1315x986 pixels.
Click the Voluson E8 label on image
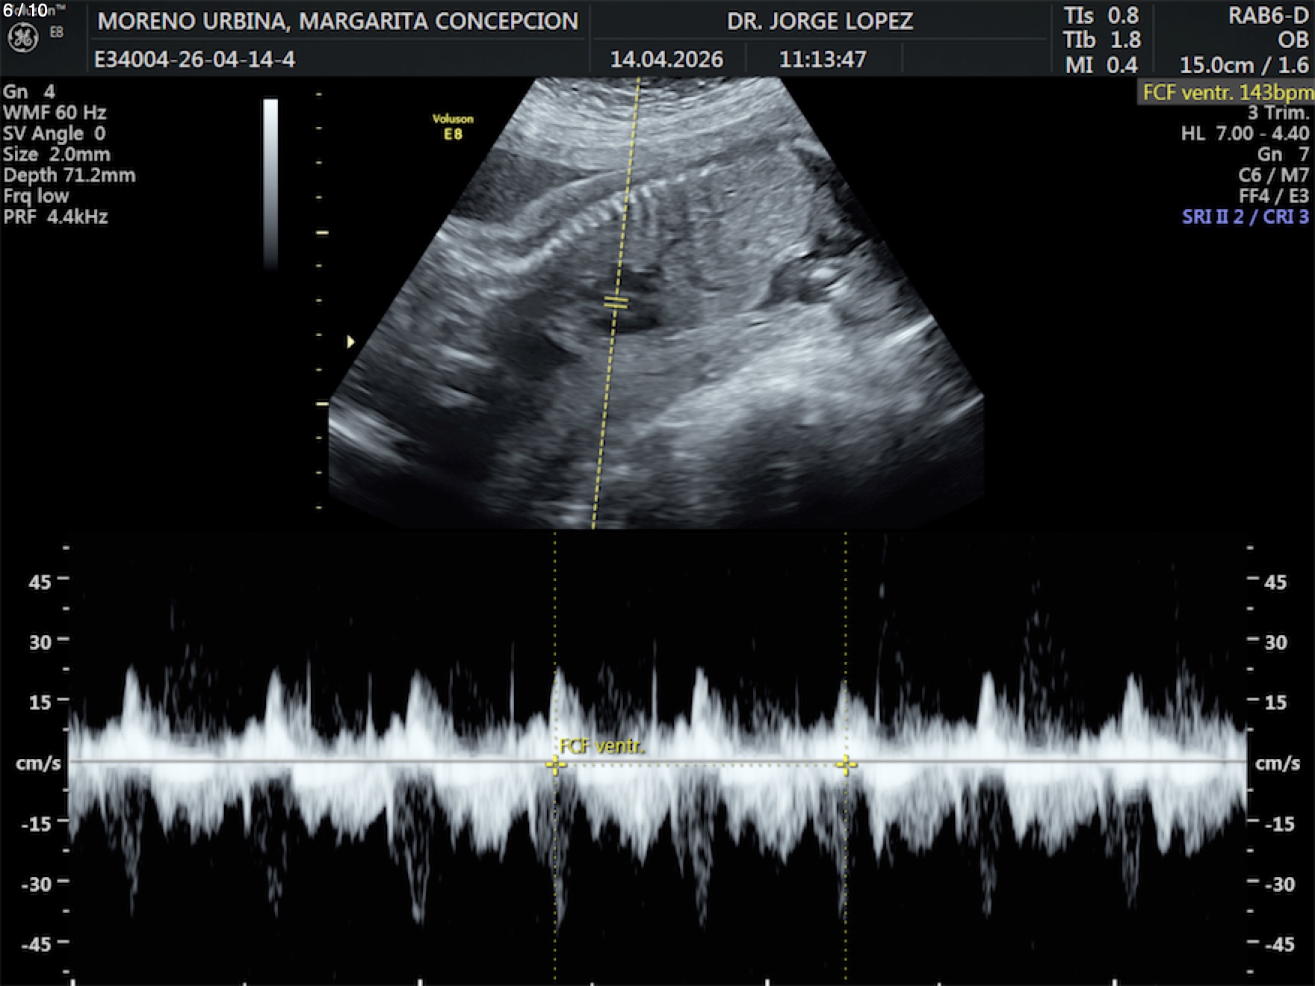453,126
